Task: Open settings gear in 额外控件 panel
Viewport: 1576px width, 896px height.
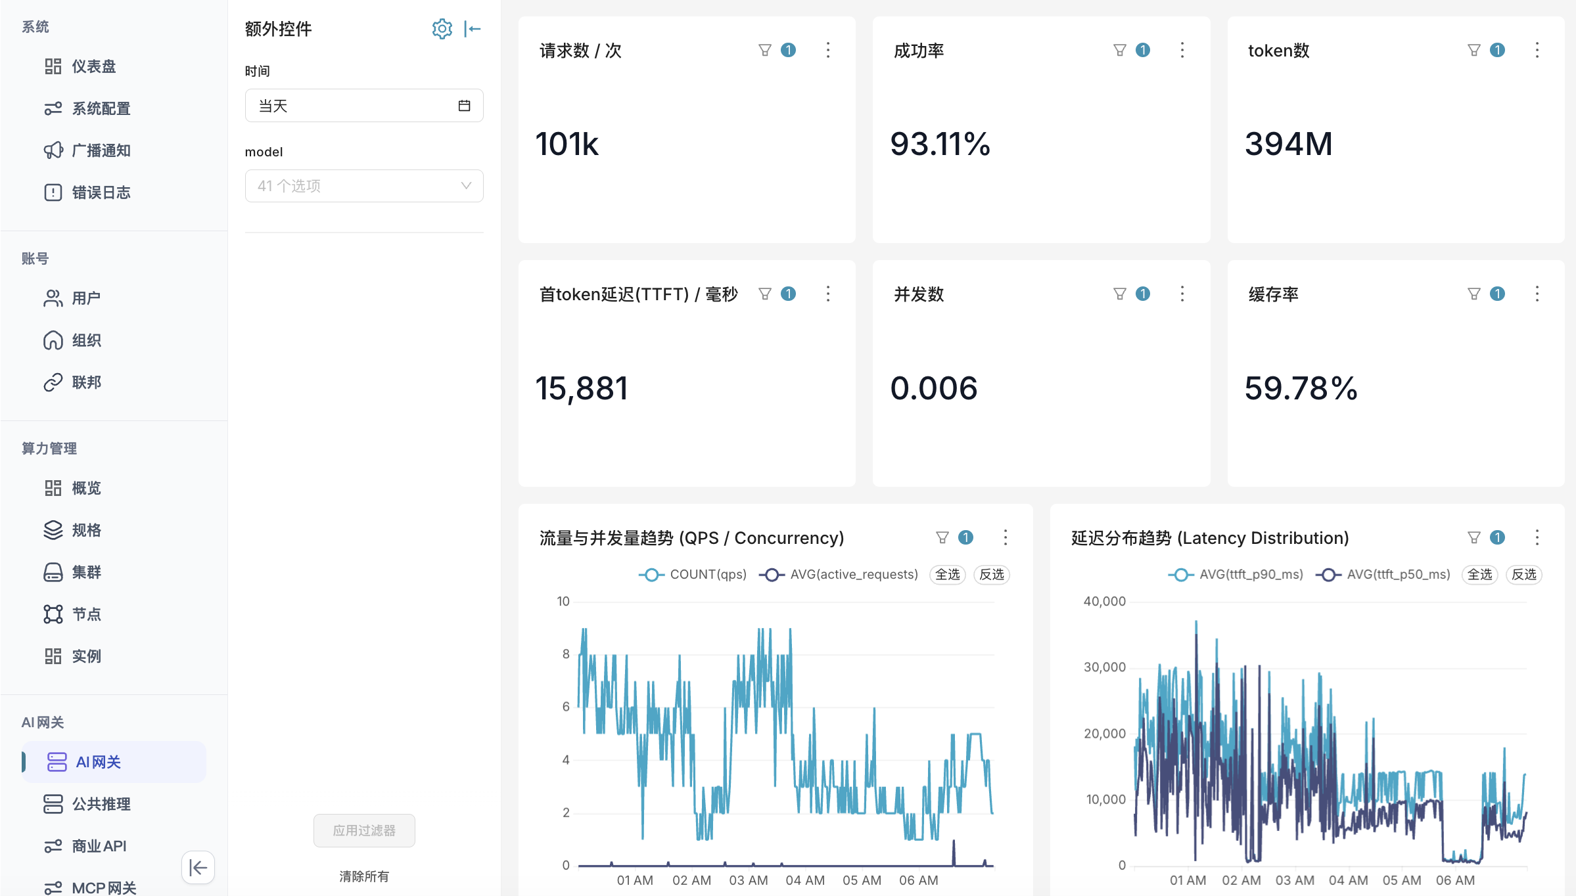Action: tap(442, 29)
